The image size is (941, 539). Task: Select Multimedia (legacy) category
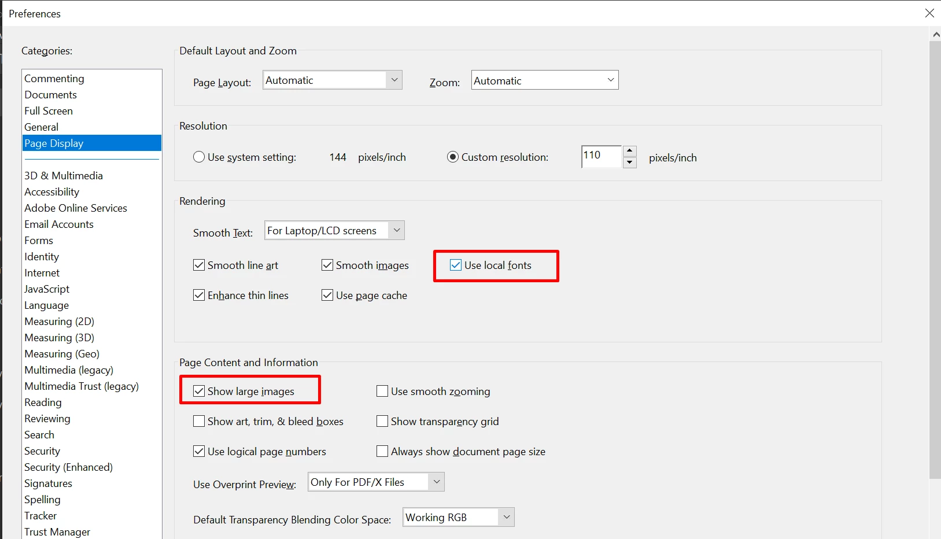coord(91,370)
